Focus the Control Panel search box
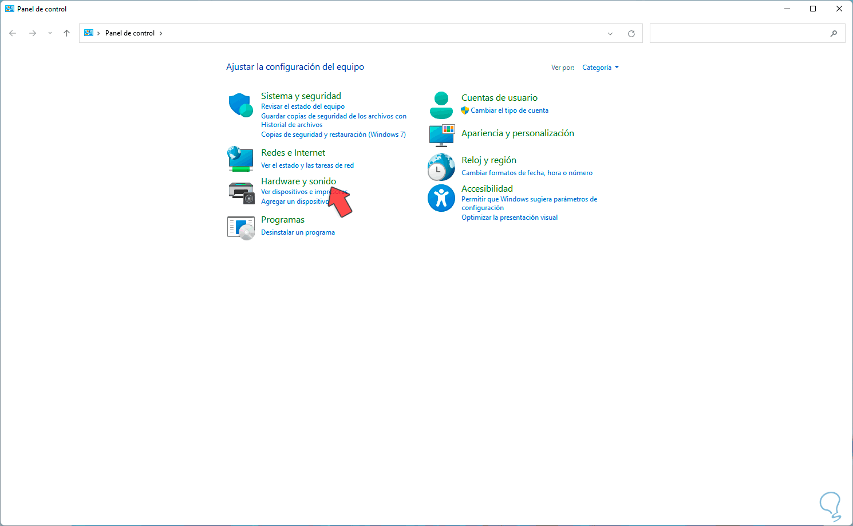Image resolution: width=853 pixels, height=526 pixels. pyautogui.click(x=747, y=34)
